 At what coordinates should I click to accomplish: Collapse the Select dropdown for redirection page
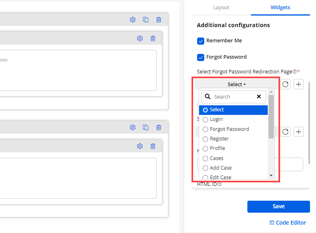237,84
